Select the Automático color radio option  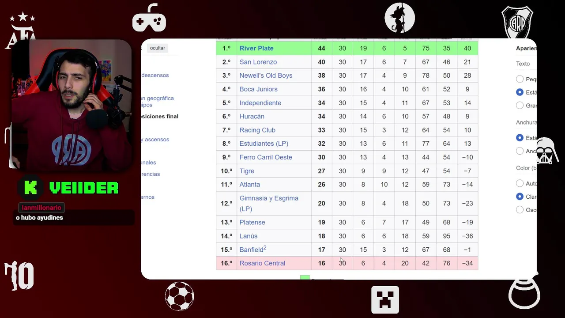click(520, 183)
